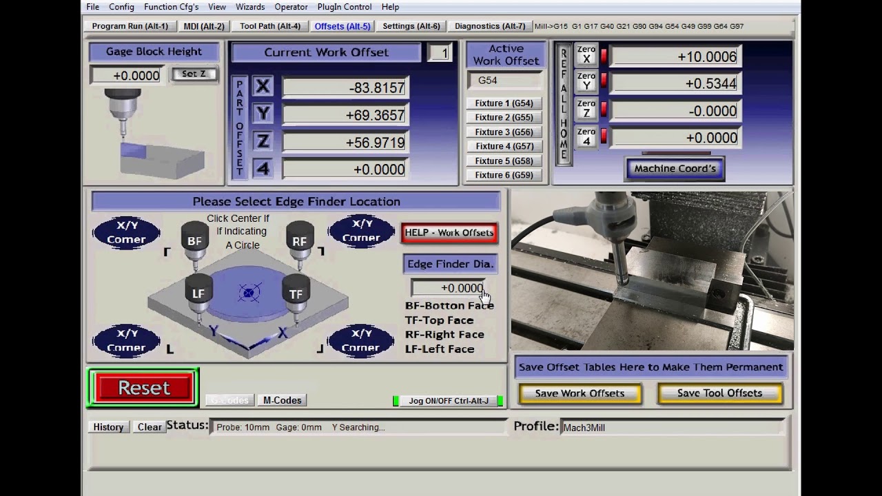Open the Help menu

[x=390, y=7]
